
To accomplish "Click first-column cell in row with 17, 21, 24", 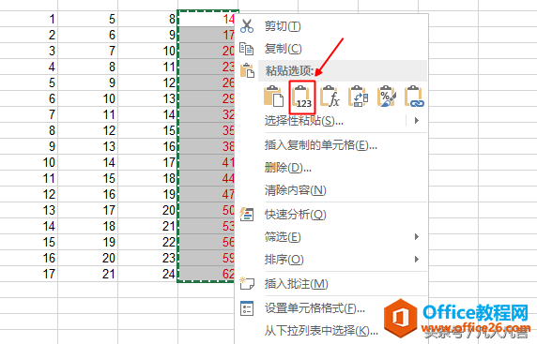I will tap(29, 274).
